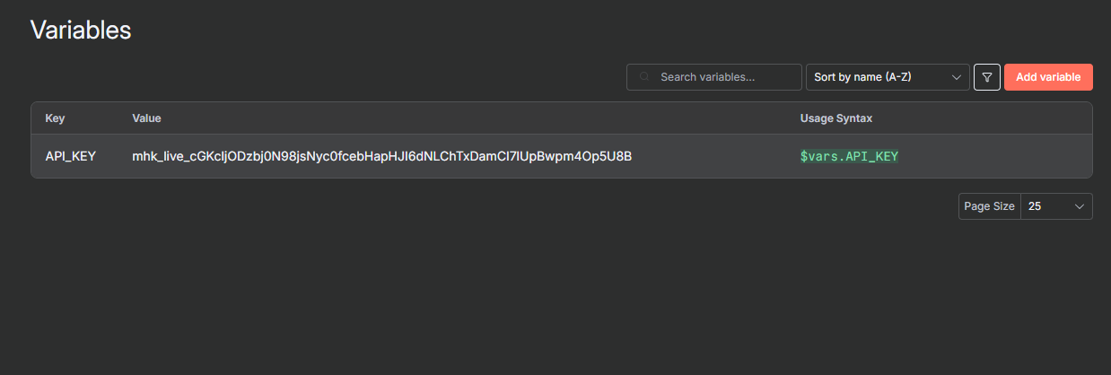Click the Add variable button

pos(1048,77)
